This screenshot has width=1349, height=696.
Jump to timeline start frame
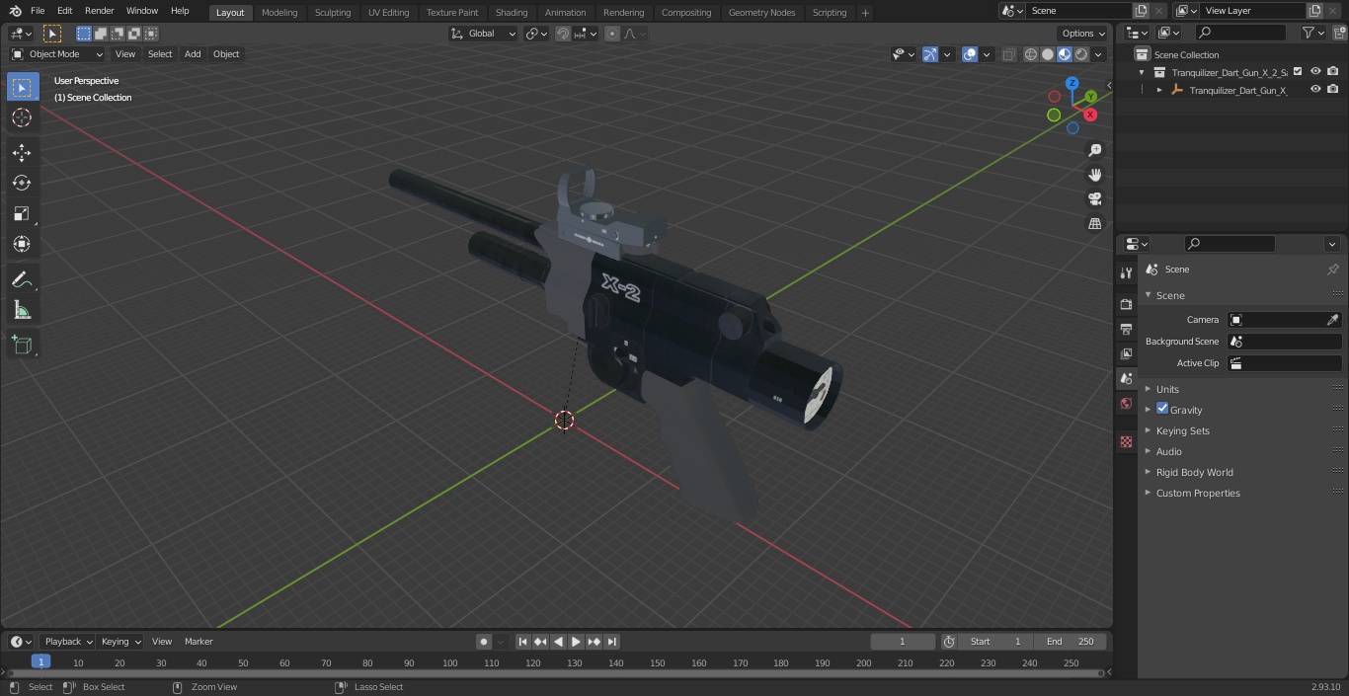(522, 642)
